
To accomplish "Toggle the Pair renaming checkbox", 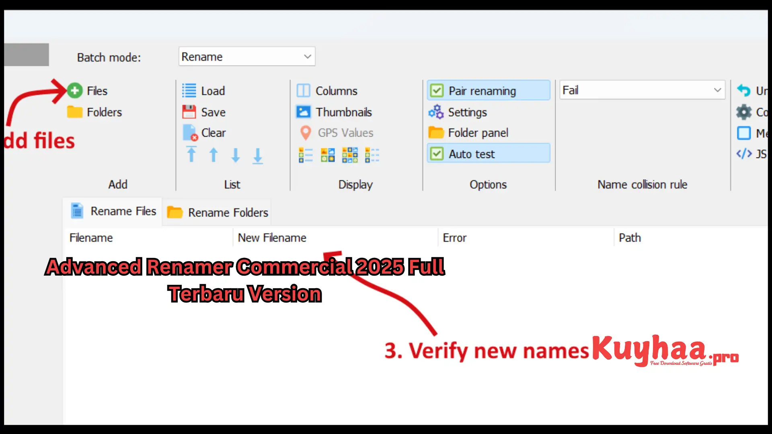I will (x=436, y=90).
